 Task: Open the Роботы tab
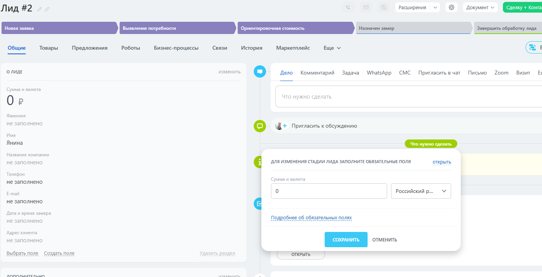(x=131, y=48)
